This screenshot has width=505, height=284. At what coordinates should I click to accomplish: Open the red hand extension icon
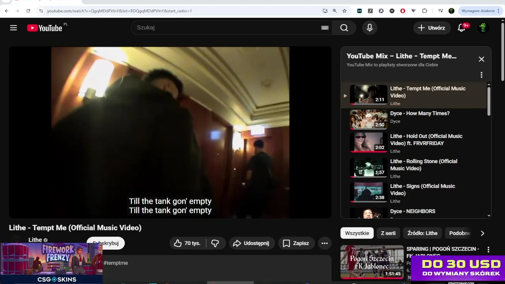(x=402, y=11)
